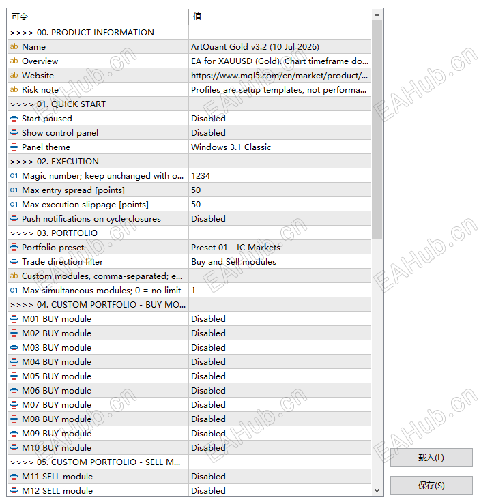Open Push notifications value Disabled
The image size is (479, 504).
(x=280, y=218)
